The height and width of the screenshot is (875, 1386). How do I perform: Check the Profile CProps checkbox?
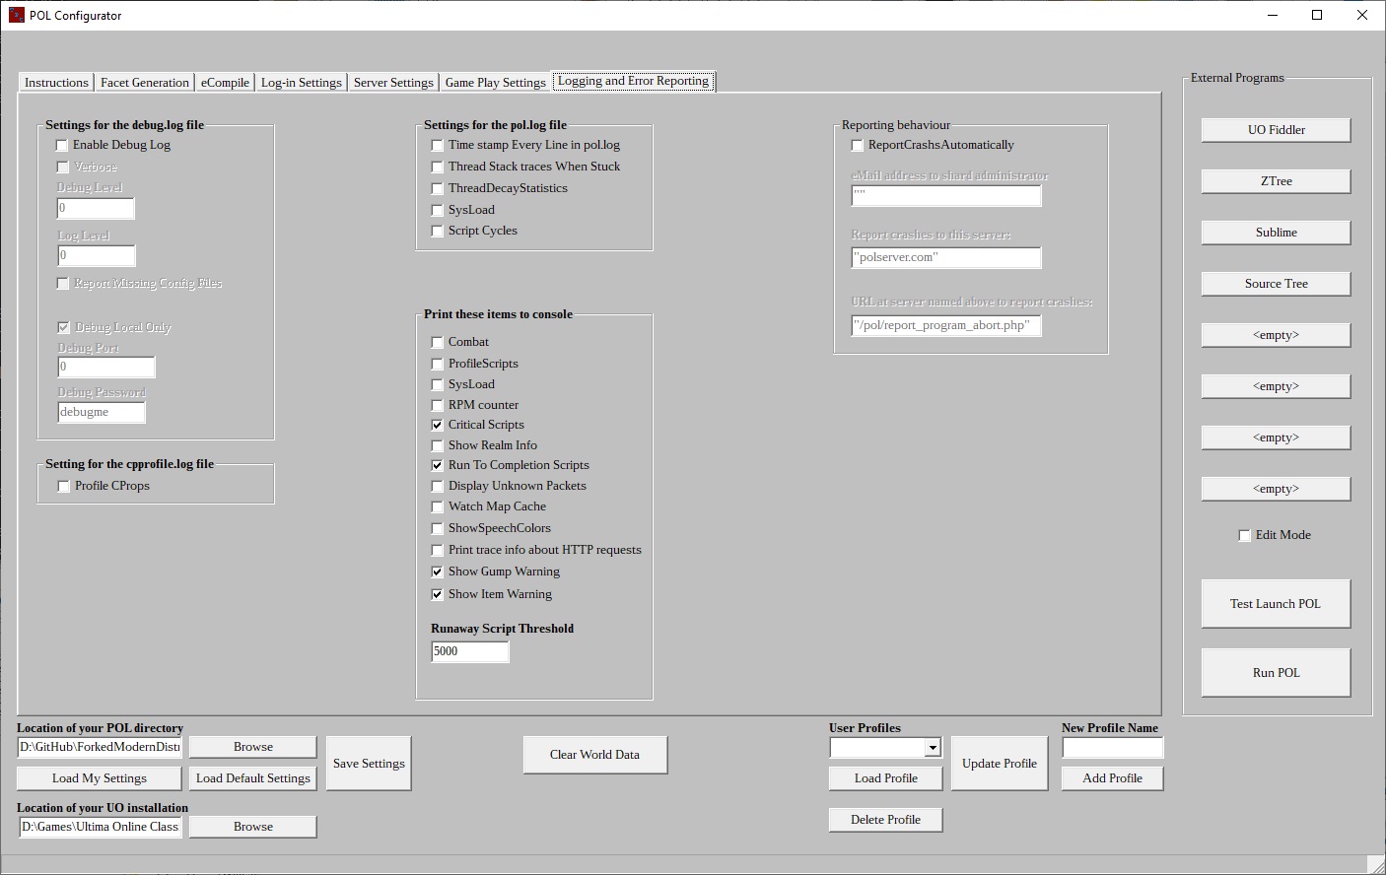[64, 487]
